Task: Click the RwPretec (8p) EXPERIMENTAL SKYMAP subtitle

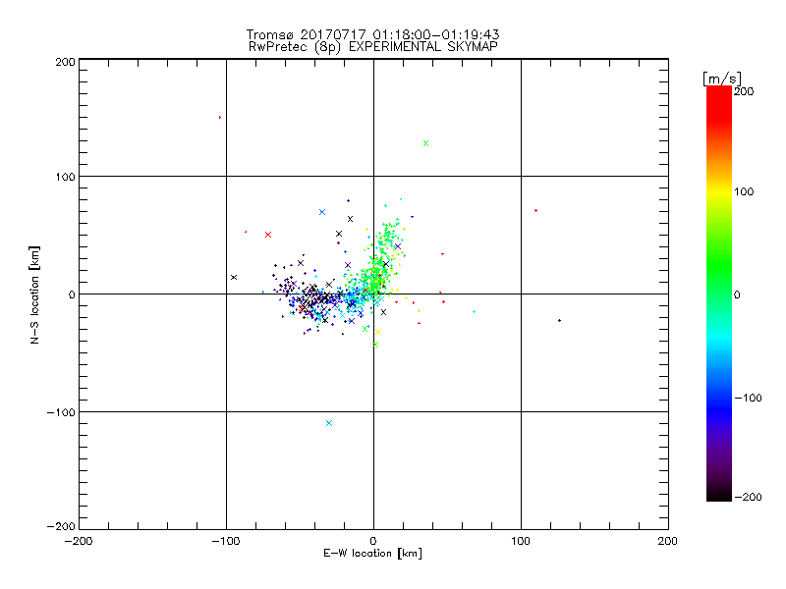Action: (x=372, y=47)
